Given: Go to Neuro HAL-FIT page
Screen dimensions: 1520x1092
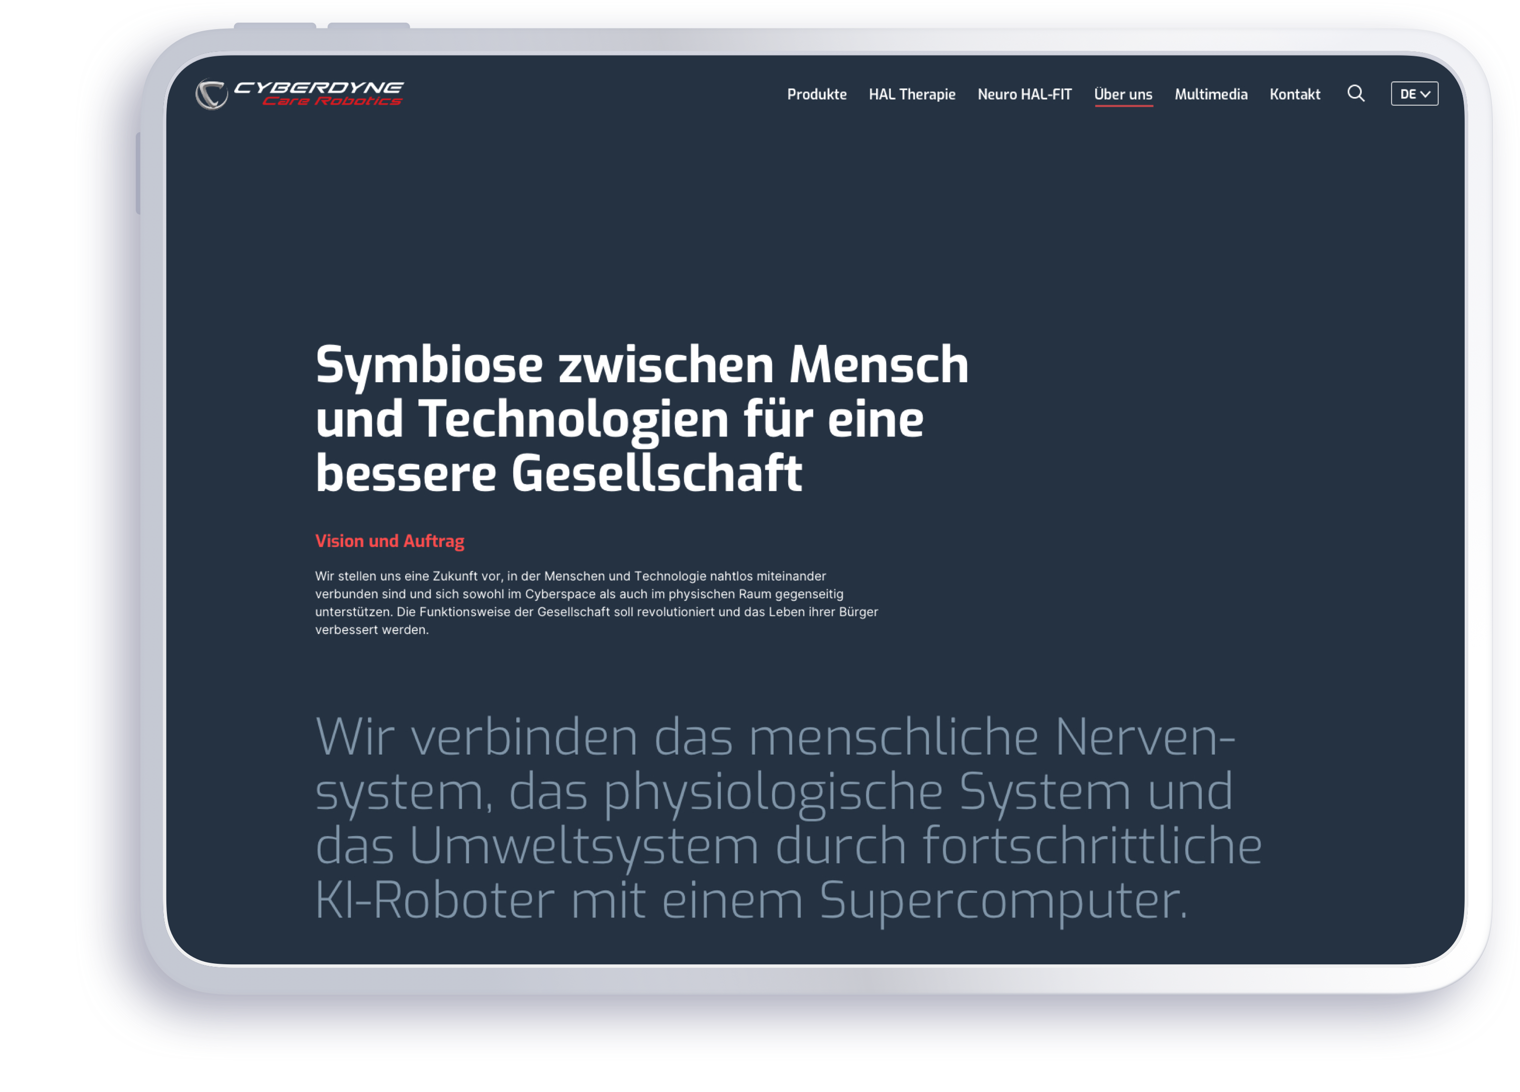Looking at the screenshot, I should click(x=1024, y=94).
